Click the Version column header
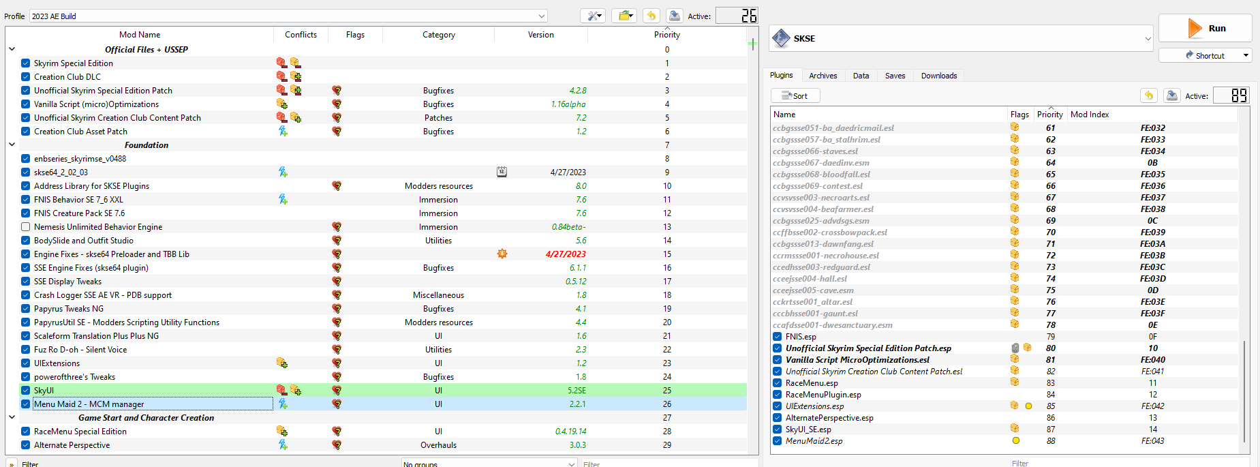 tap(540, 34)
